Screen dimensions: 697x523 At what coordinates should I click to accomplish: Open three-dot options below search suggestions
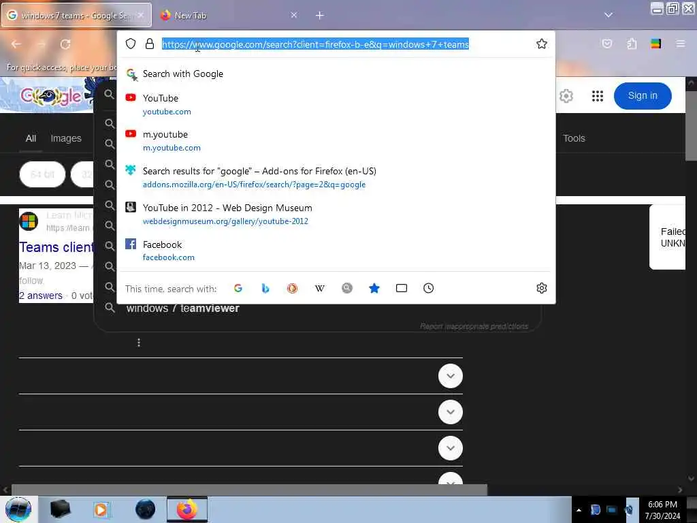click(x=139, y=343)
